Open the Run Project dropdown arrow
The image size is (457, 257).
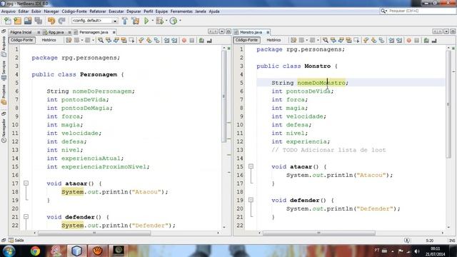[152, 21]
